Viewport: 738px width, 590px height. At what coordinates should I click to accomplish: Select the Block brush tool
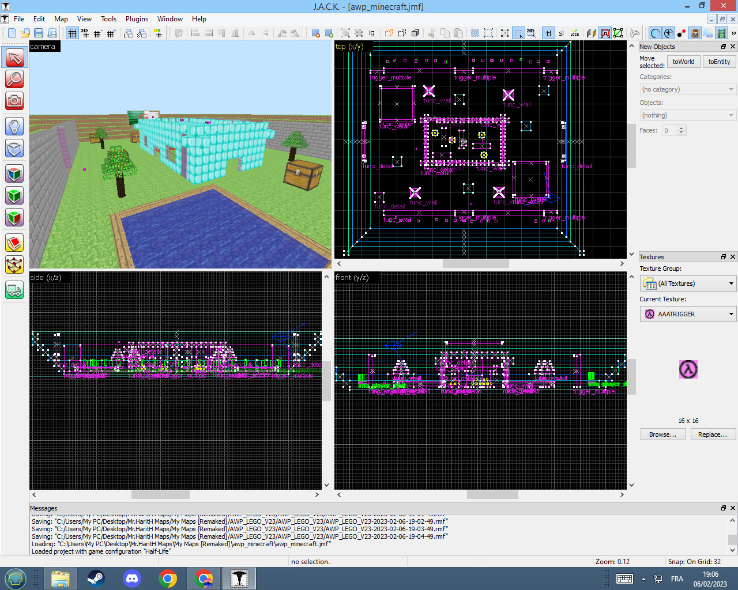tap(14, 148)
